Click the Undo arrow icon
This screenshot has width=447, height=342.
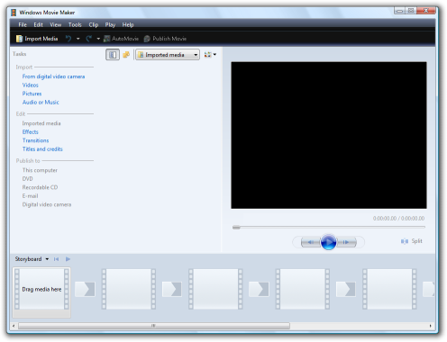68,39
